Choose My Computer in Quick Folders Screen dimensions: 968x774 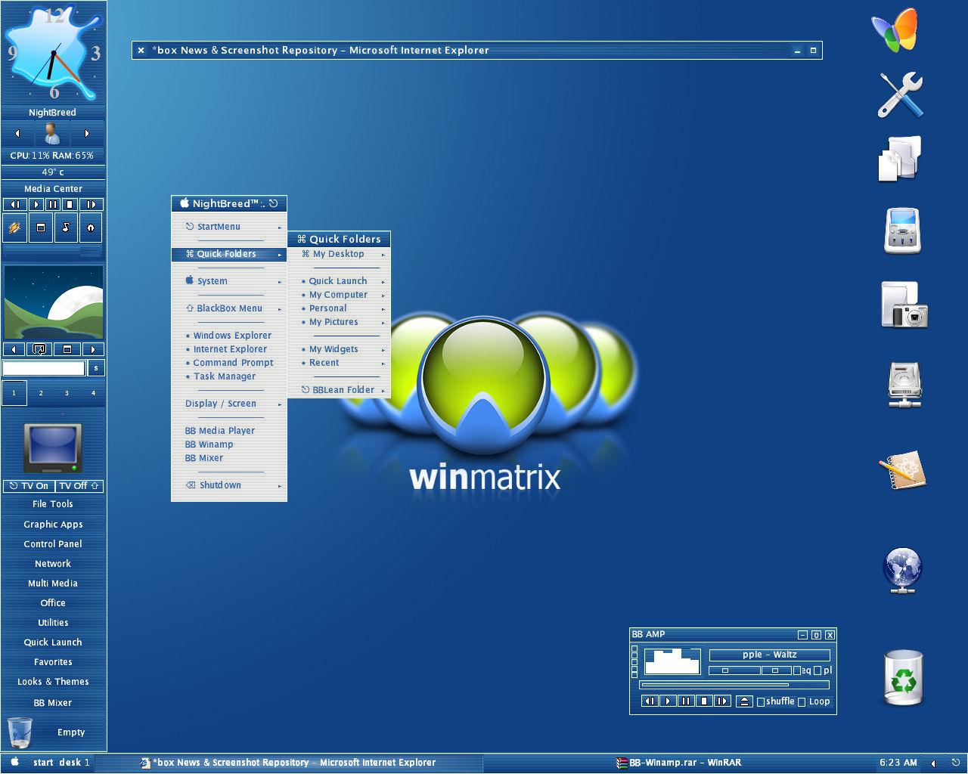340,295
